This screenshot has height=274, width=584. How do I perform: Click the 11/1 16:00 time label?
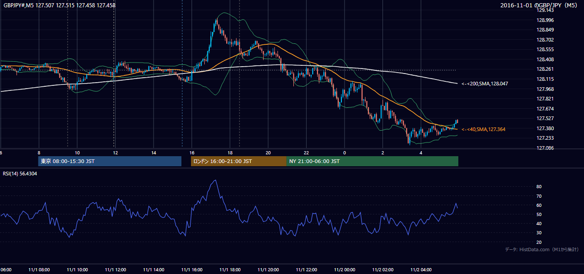pos(191,269)
